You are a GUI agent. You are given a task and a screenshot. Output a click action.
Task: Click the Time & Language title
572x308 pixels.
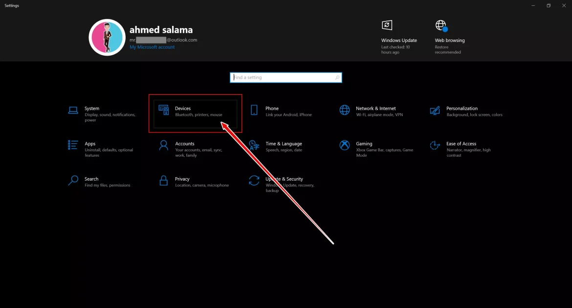(284, 144)
